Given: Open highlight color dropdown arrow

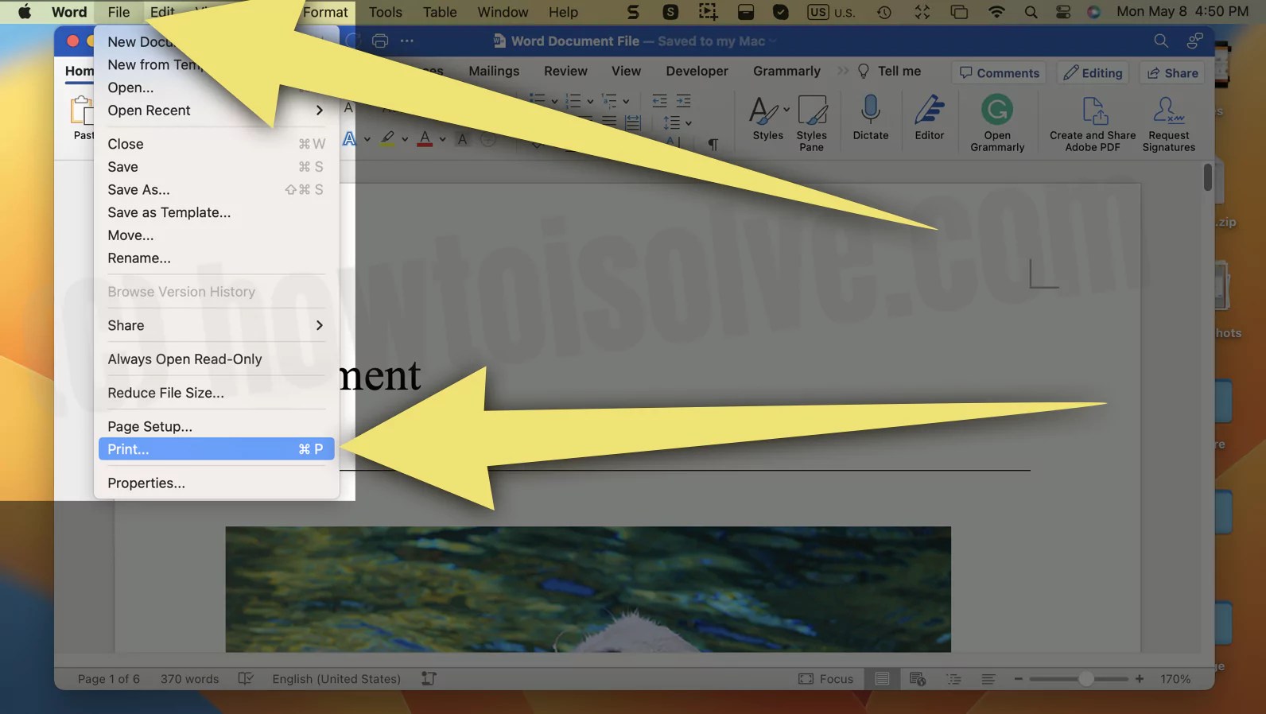Looking at the screenshot, I should coord(405,140).
